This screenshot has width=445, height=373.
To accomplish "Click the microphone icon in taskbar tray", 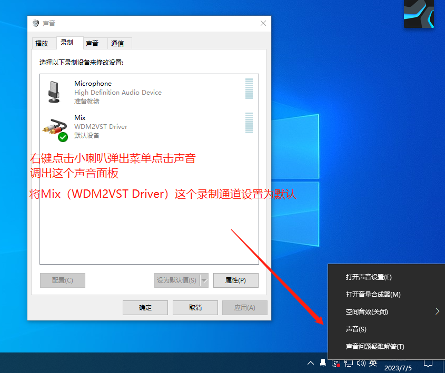I will [x=323, y=363].
